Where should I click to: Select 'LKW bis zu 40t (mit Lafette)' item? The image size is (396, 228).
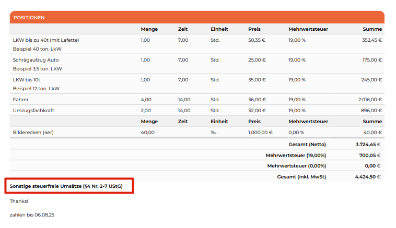point(46,40)
